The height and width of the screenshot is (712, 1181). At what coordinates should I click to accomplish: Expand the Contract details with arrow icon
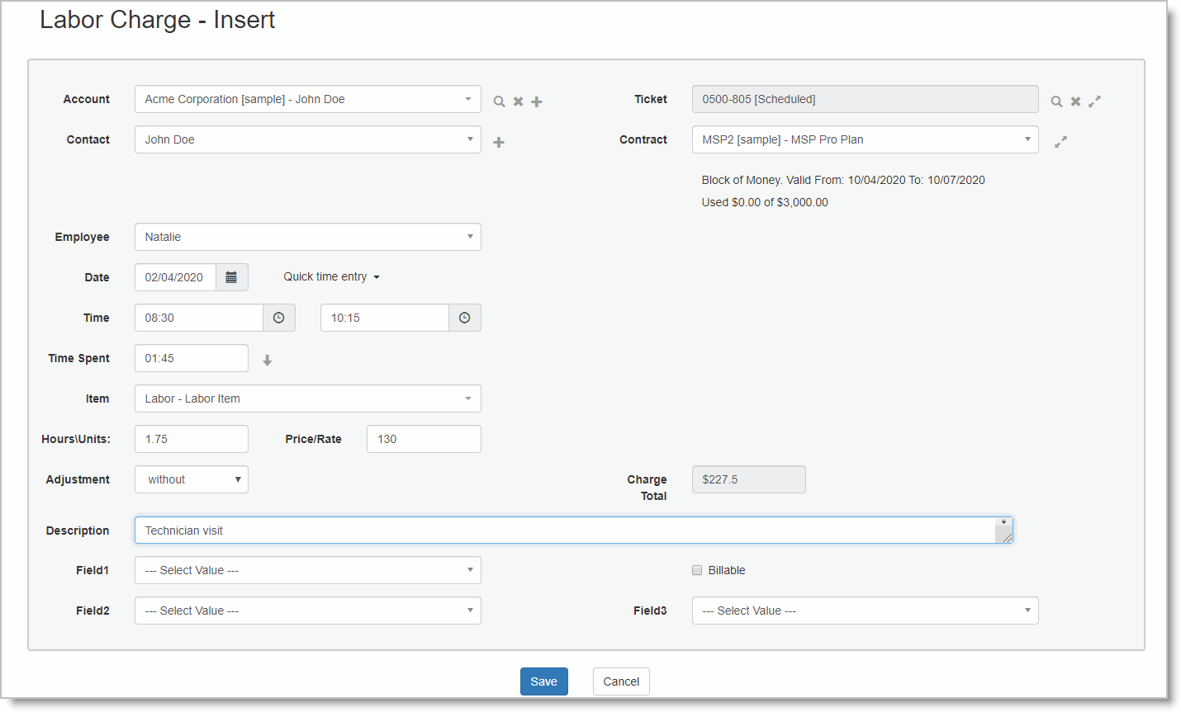1060,142
